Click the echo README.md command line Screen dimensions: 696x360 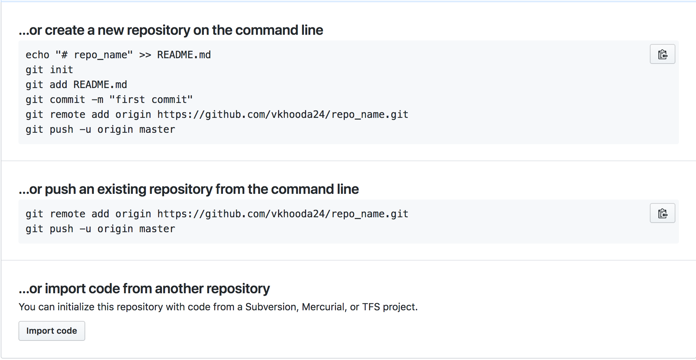tap(118, 55)
